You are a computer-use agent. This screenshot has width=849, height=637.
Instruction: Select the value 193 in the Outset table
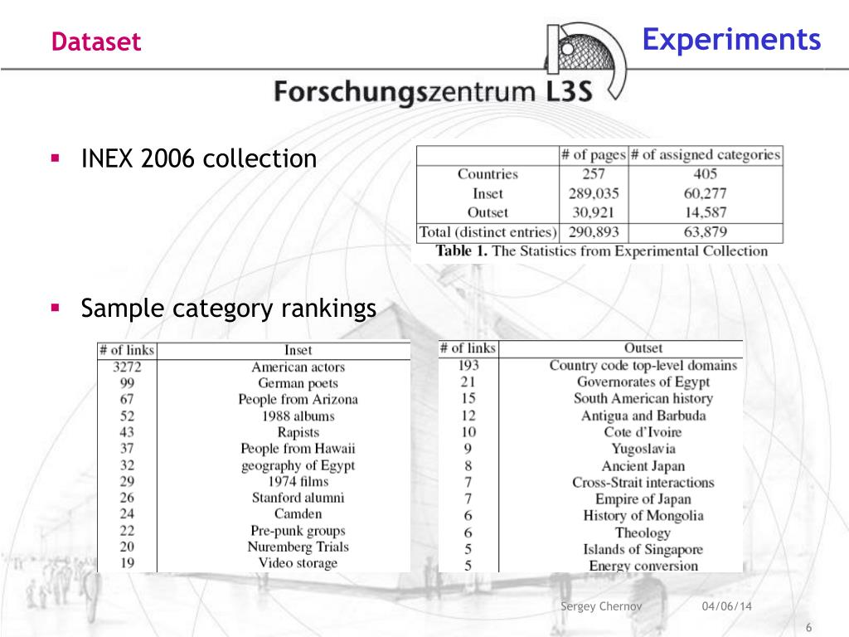(468, 365)
